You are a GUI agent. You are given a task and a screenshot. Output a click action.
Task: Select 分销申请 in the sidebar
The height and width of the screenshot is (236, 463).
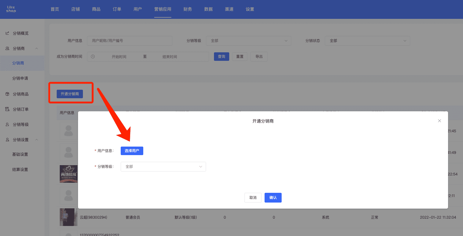click(x=20, y=78)
